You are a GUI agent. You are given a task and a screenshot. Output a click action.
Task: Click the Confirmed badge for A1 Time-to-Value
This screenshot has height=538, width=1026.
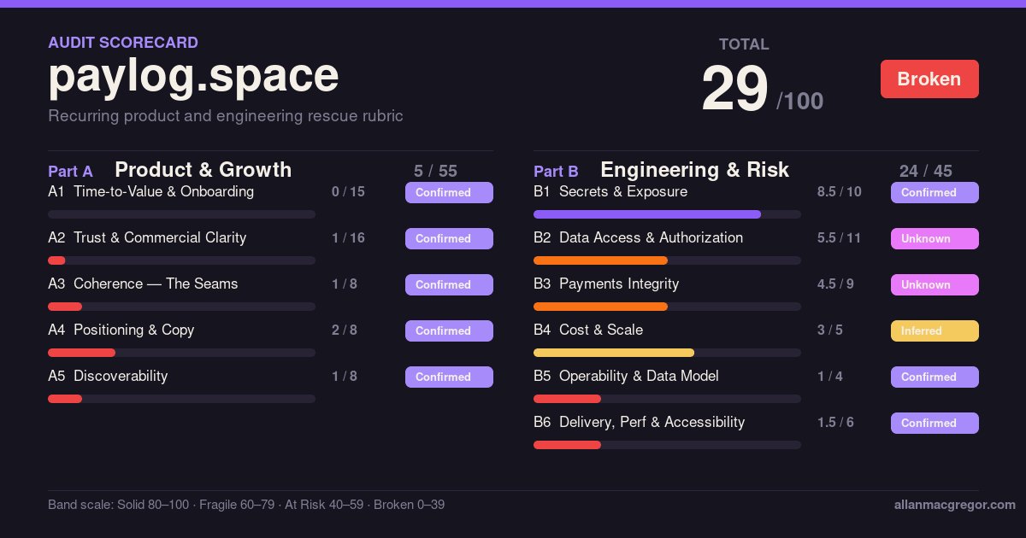click(x=449, y=192)
